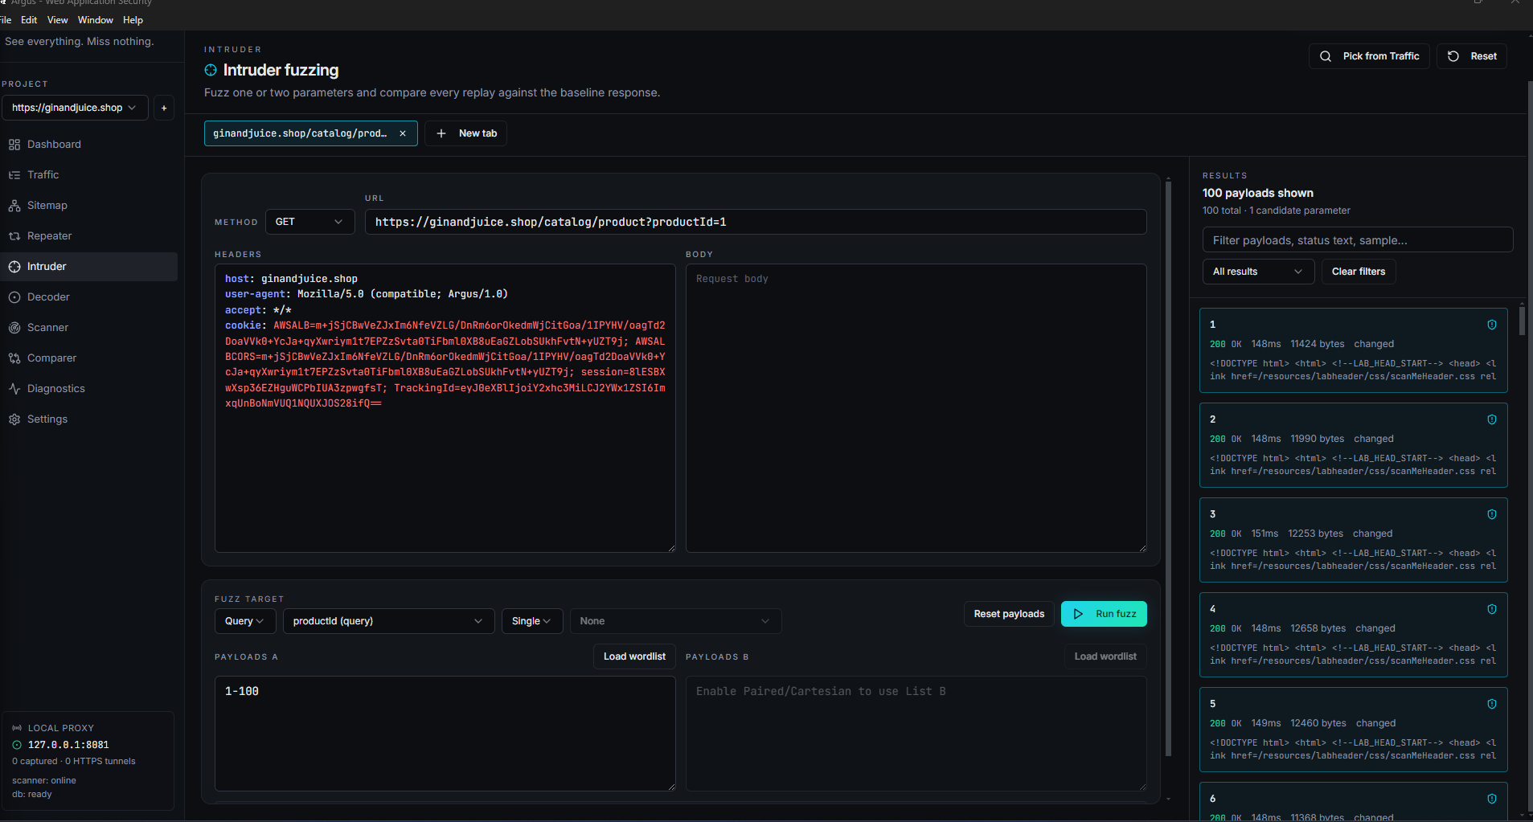Click the Filter payloads search field

pos(1358,239)
